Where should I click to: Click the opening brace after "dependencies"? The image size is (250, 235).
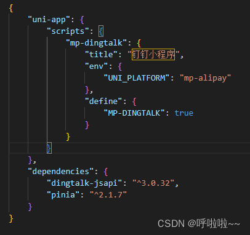point(106,172)
